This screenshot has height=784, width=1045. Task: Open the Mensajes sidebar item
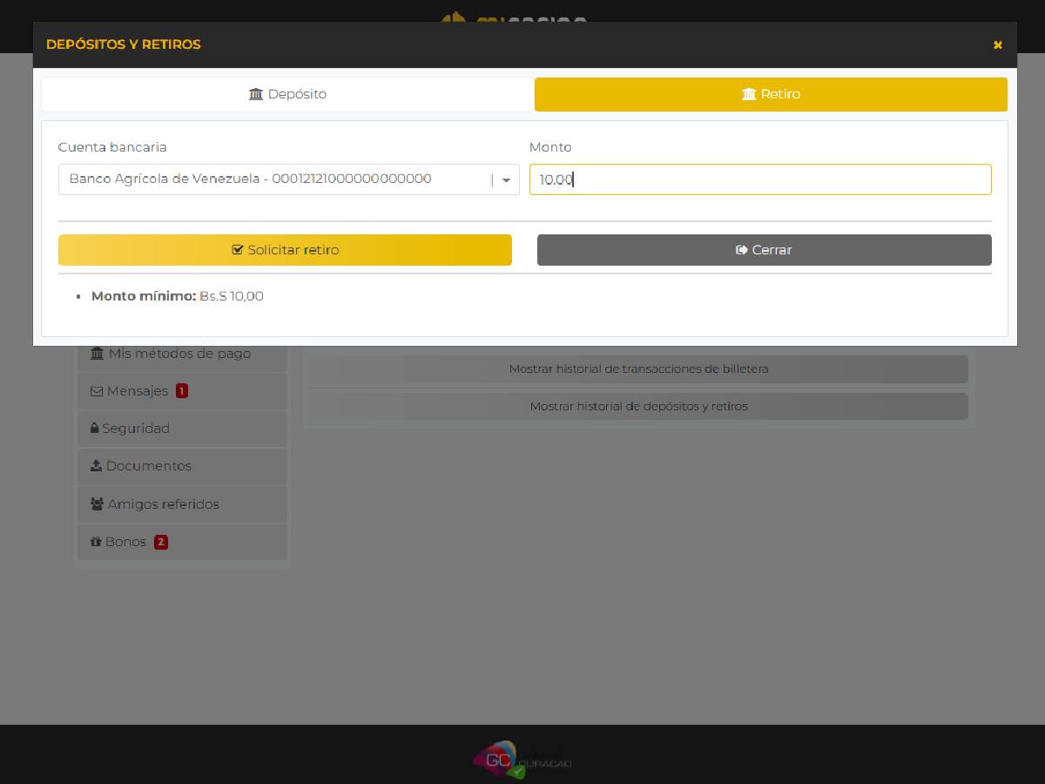(137, 391)
